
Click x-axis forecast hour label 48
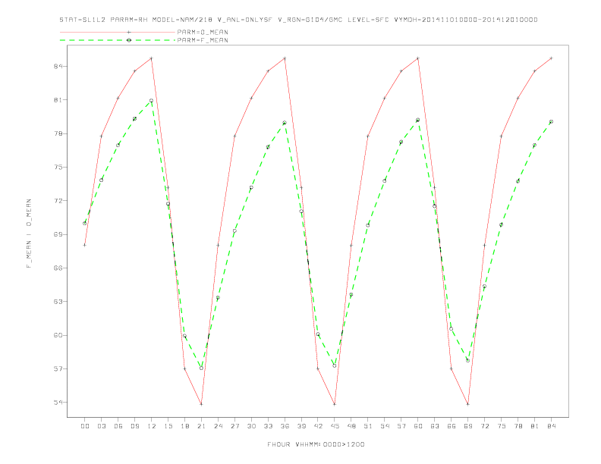click(x=351, y=426)
